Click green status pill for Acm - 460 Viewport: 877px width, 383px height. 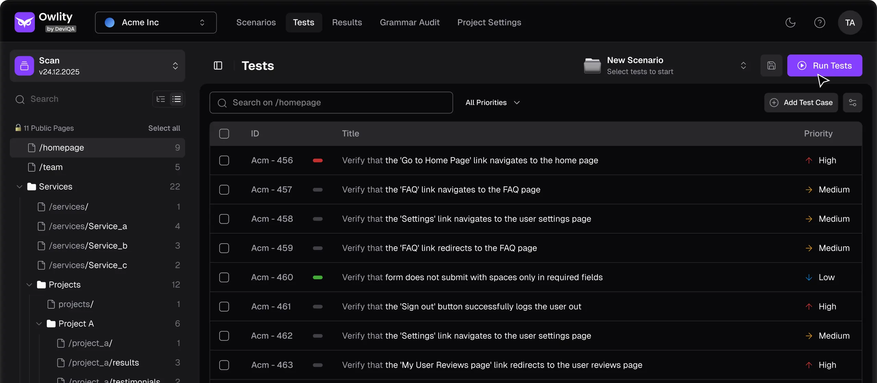click(318, 277)
